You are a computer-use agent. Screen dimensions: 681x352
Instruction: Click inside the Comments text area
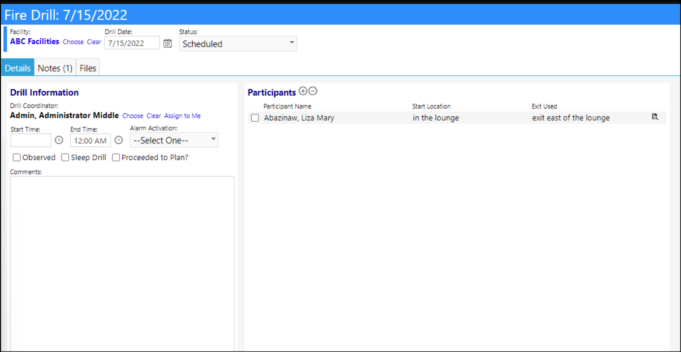pyautogui.click(x=122, y=264)
